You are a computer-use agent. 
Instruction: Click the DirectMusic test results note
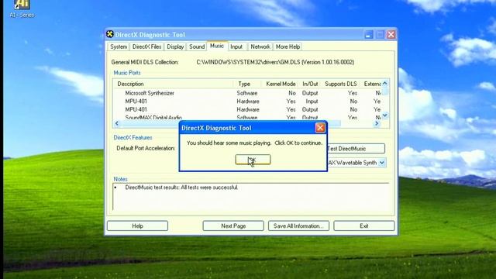181,188
